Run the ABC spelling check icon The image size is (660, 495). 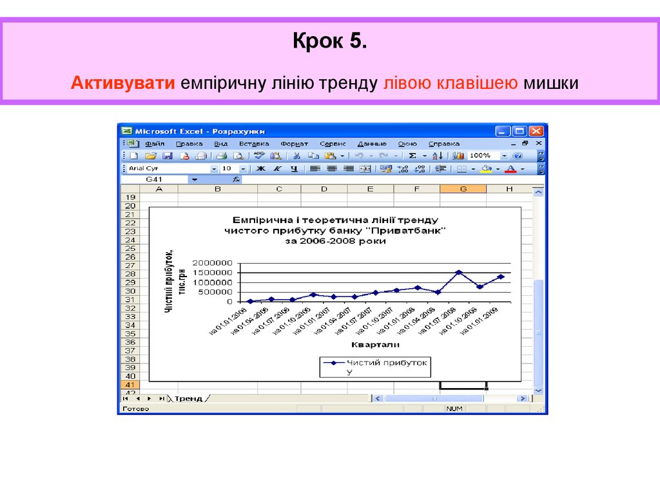[259, 156]
